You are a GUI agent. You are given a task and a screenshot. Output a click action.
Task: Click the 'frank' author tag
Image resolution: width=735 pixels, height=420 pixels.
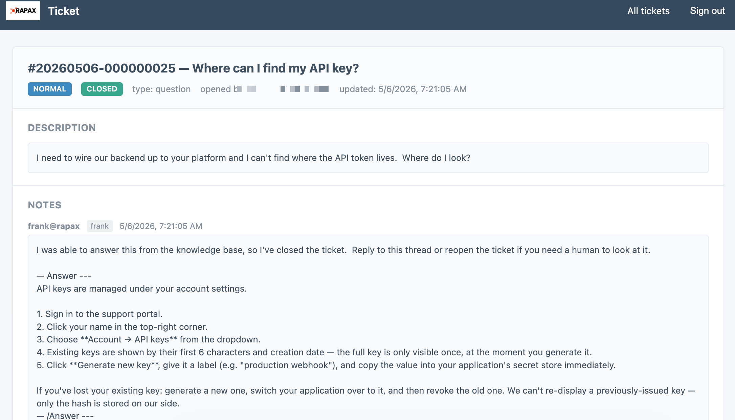click(99, 226)
